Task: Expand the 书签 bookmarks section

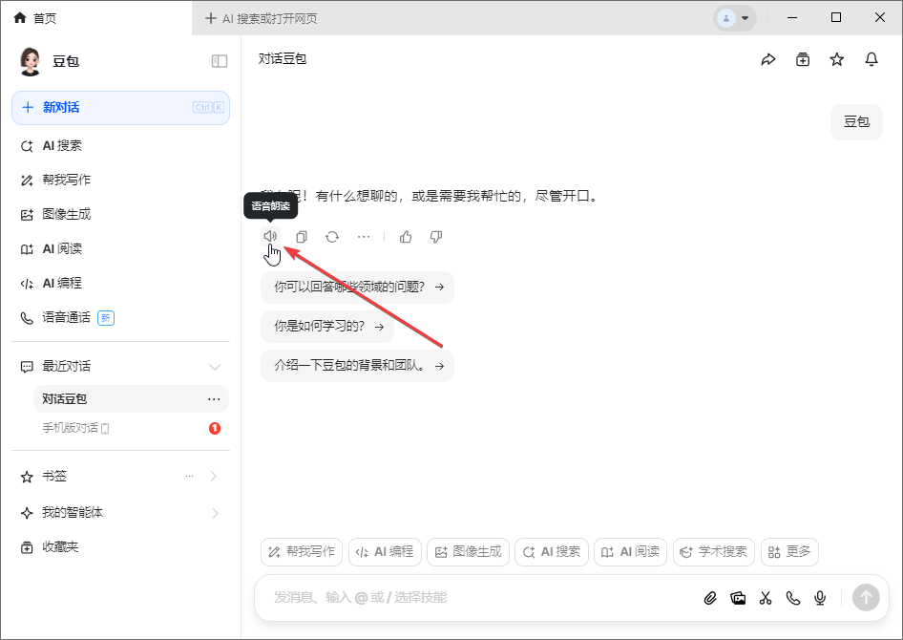Action: point(213,475)
